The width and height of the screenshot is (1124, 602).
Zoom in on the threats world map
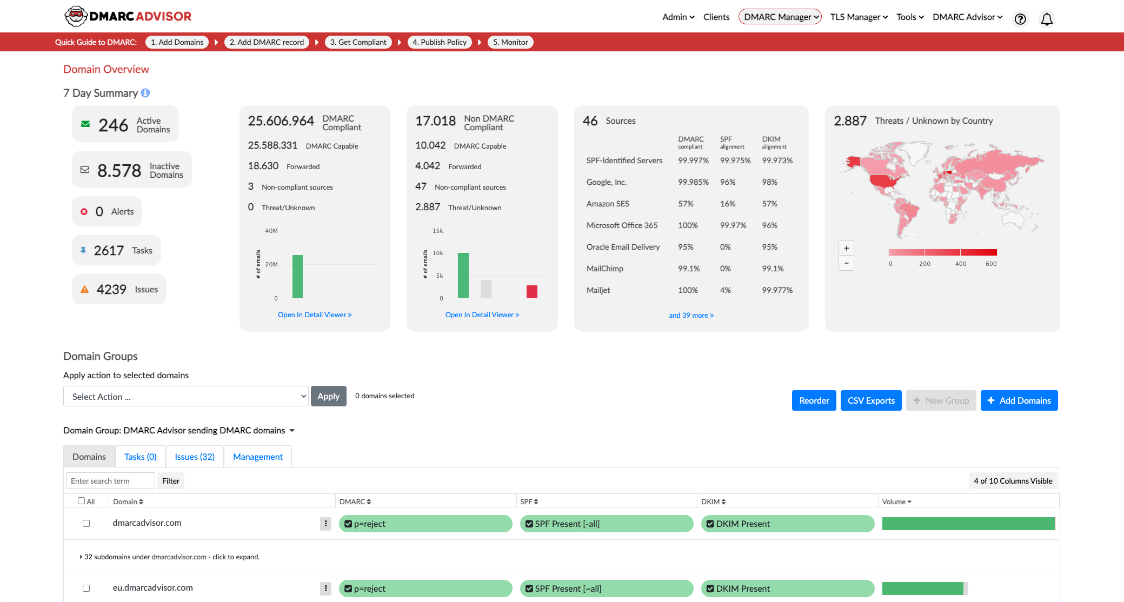point(846,248)
